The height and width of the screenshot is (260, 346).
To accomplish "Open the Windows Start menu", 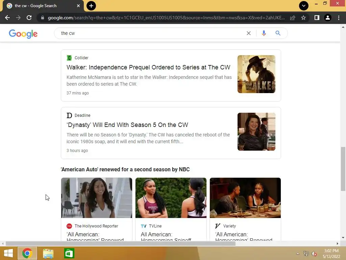I will pos(8,253).
